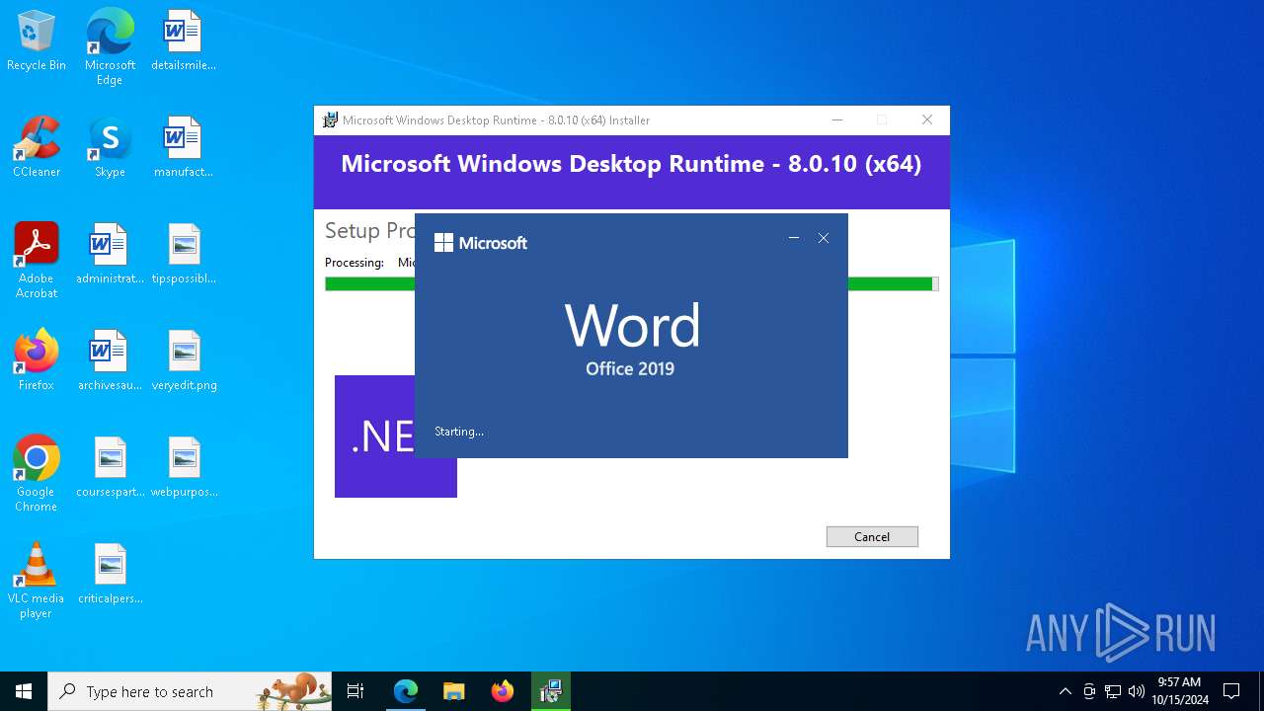Select the veryedit.png image file
The width and height of the screenshot is (1264, 711).
183,361
